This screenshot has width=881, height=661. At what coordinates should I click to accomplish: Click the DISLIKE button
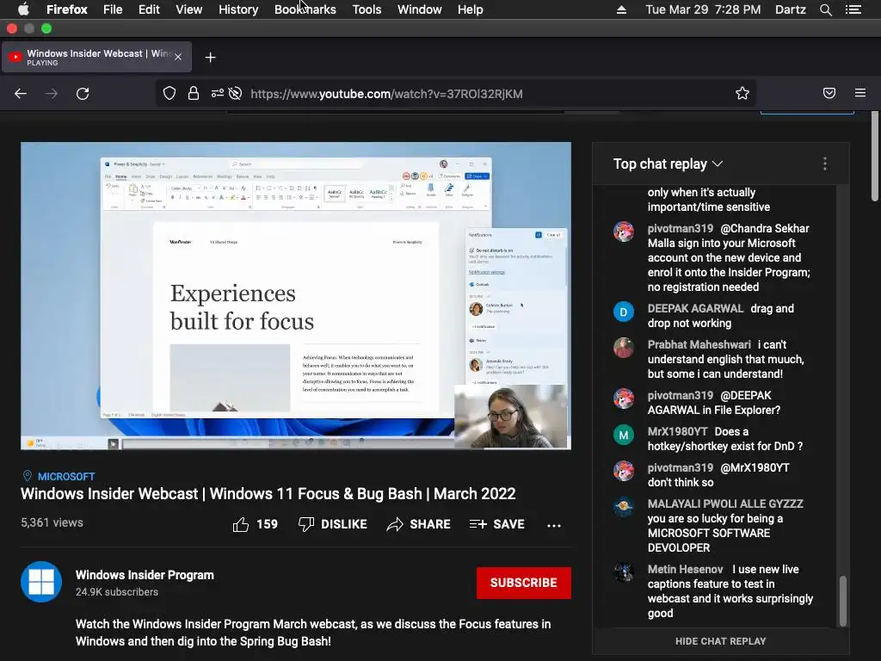tap(333, 524)
